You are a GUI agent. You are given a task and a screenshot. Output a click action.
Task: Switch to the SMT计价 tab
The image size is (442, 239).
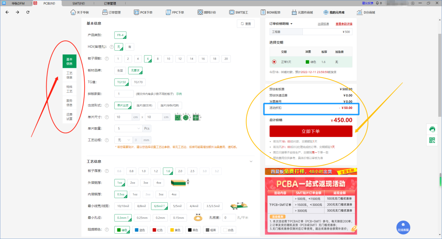(x=79, y=3)
